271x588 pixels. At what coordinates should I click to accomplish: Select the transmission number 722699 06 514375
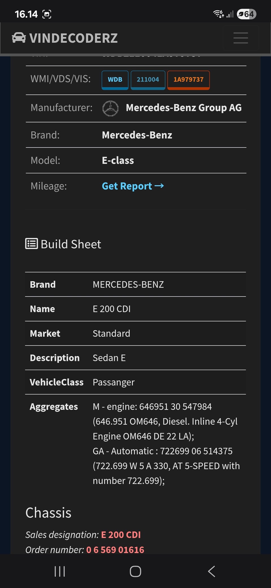pyautogui.click(x=196, y=451)
